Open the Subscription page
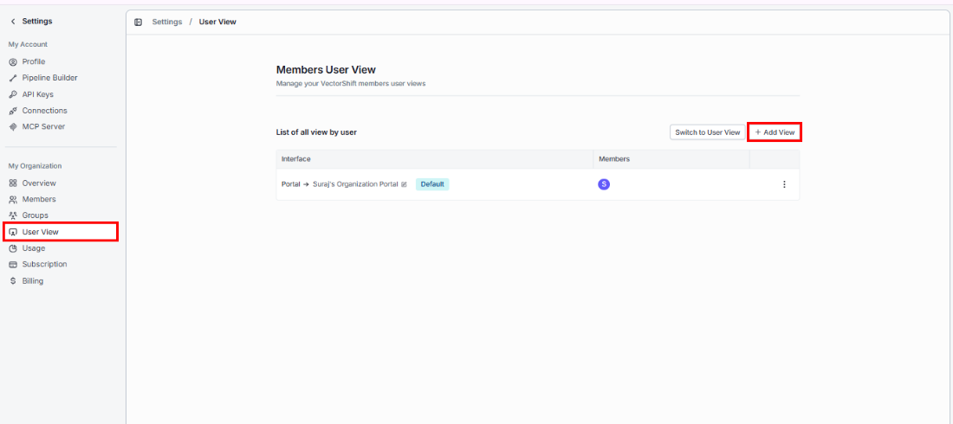This screenshot has height=424, width=953. click(x=45, y=265)
